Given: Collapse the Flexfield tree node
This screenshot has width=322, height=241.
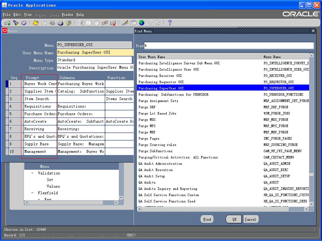Looking at the screenshot, I should 32,193.
